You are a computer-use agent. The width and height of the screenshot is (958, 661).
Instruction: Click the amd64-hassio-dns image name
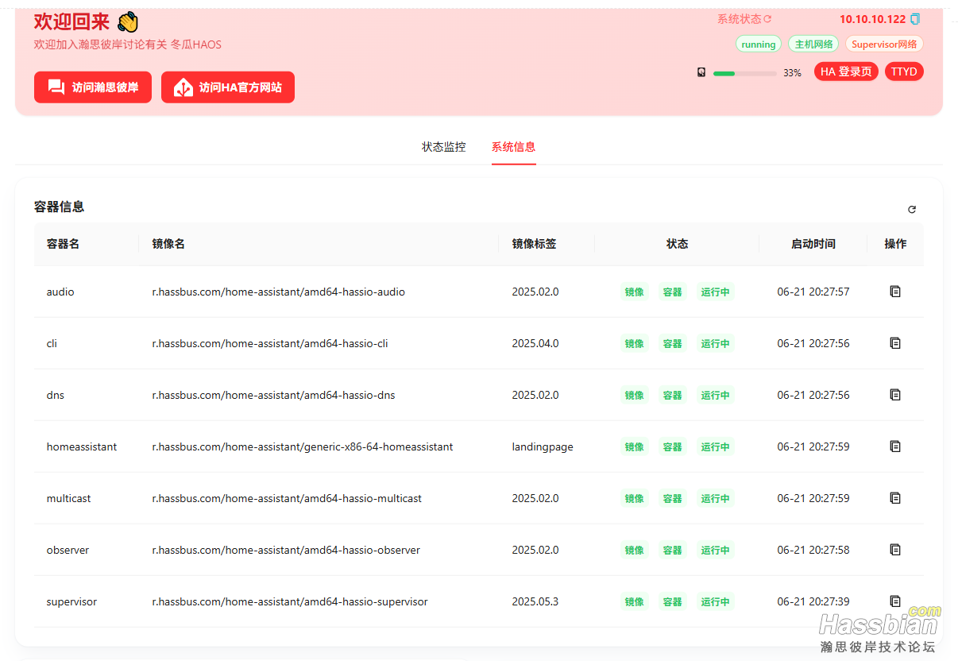pos(274,395)
